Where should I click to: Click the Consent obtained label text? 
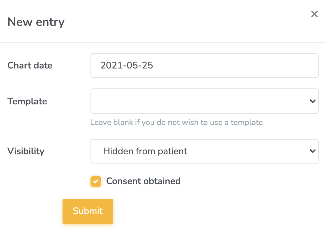pyautogui.click(x=143, y=181)
